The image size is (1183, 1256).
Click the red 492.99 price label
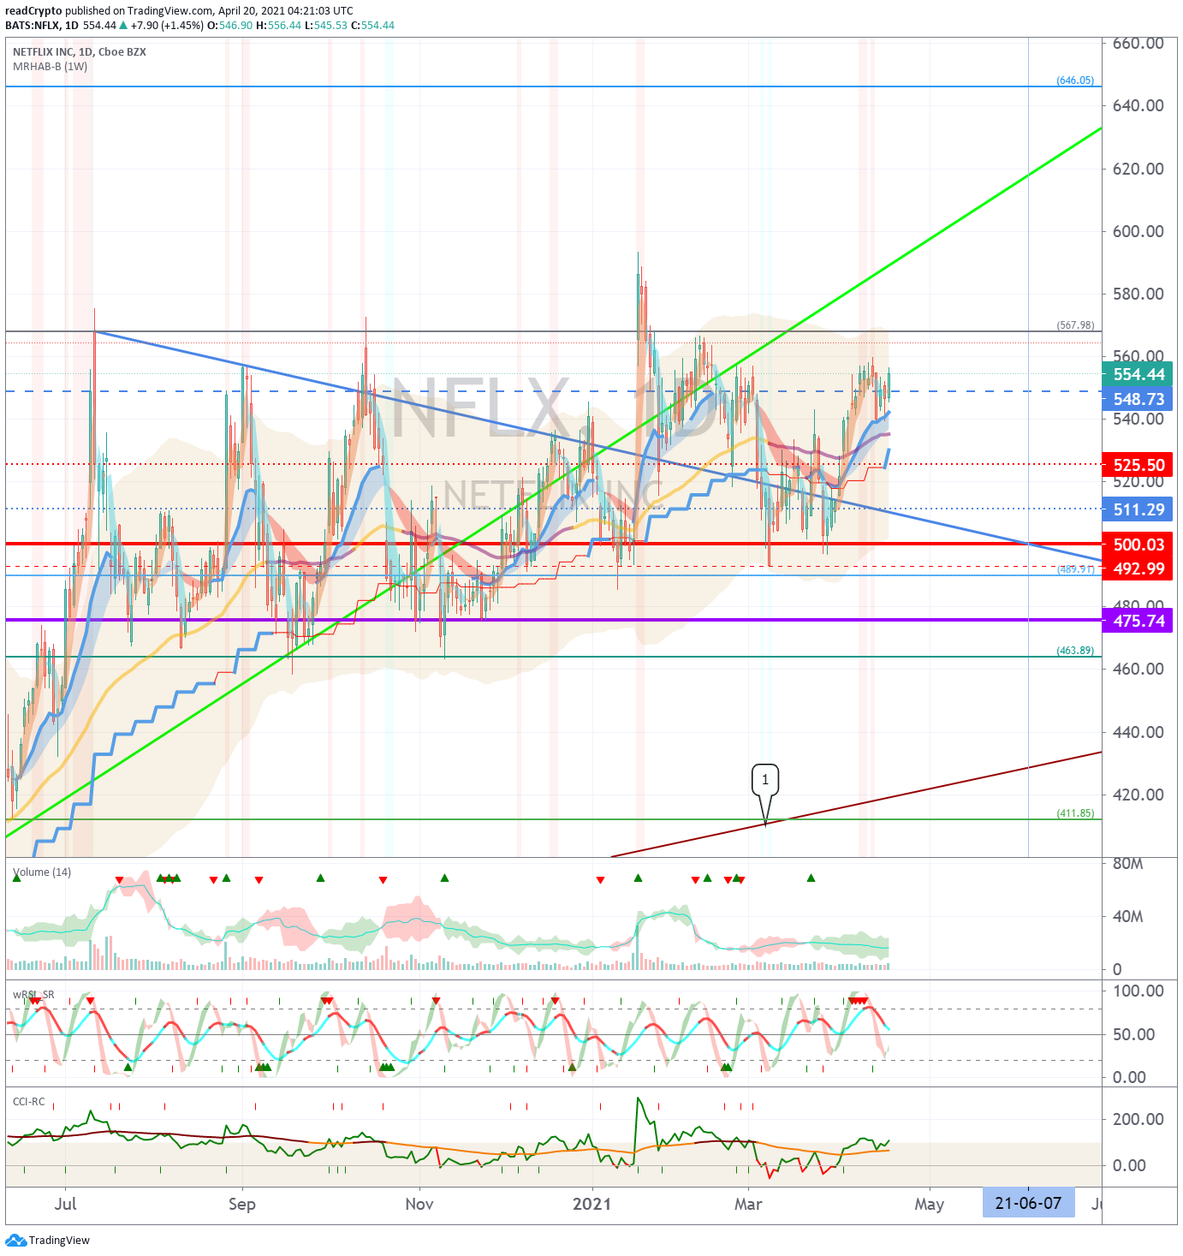(1138, 568)
